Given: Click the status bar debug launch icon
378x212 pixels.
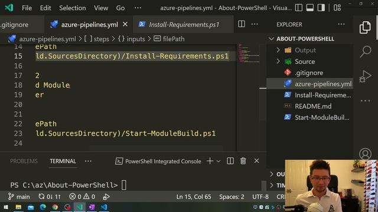Looking at the screenshot, I should (106, 197).
